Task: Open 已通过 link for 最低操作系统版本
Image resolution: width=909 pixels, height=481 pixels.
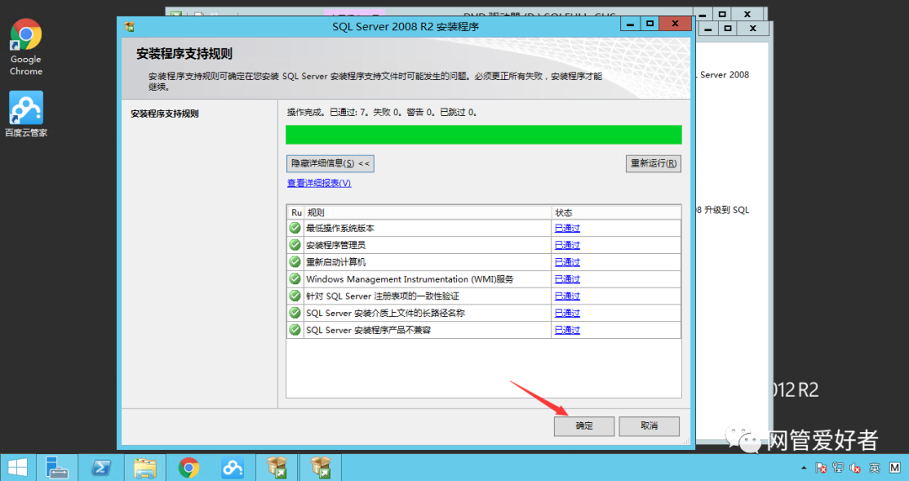Action: coord(567,229)
